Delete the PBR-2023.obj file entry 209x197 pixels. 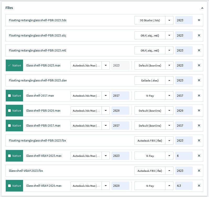(x=199, y=35)
